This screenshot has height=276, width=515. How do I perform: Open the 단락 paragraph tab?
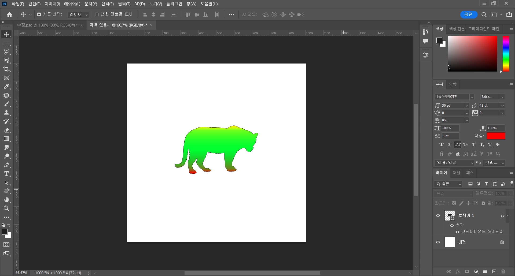453,84
